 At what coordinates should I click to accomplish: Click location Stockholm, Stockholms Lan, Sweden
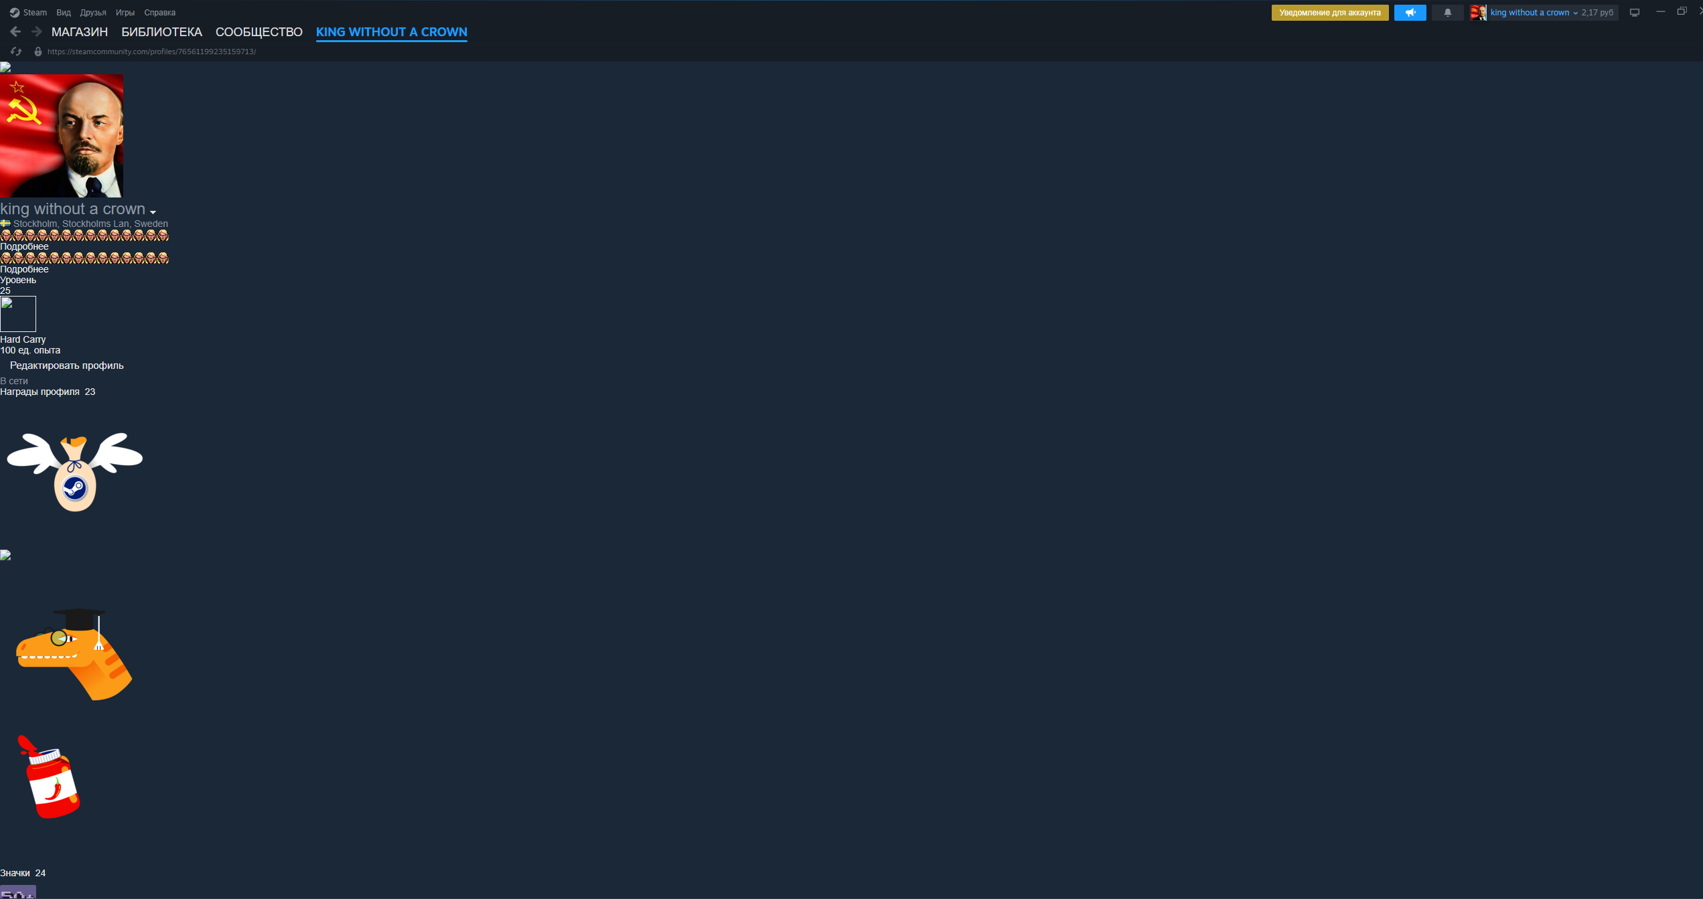[90, 224]
